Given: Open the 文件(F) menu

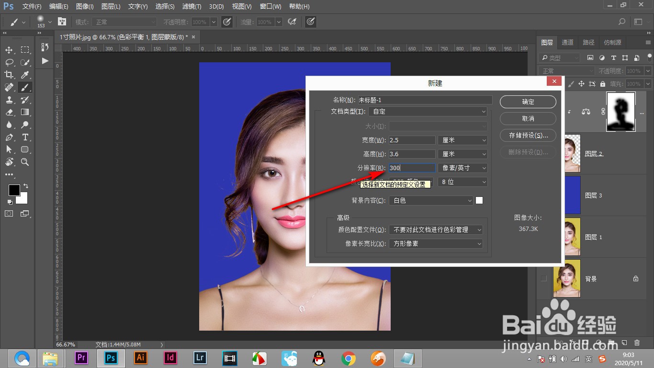Looking at the screenshot, I should (x=32, y=7).
